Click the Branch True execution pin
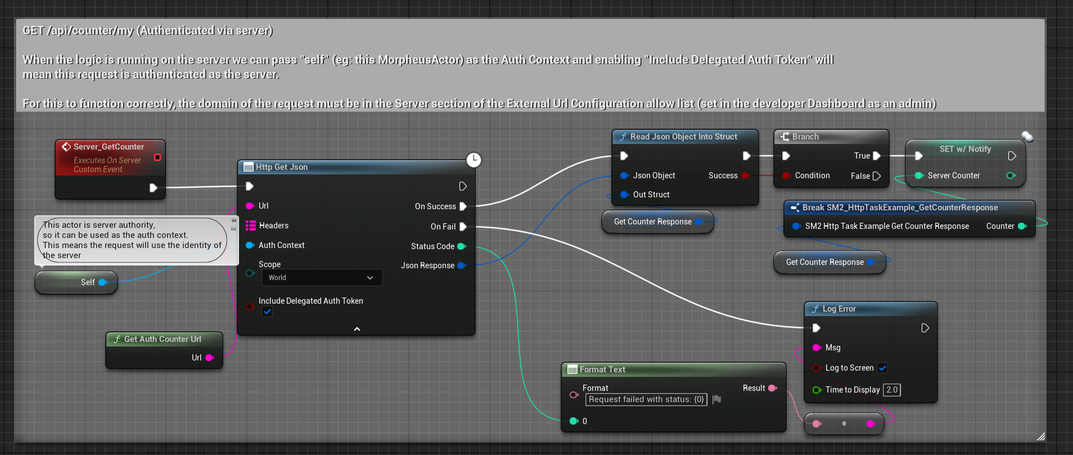This screenshot has height=455, width=1073. coord(876,156)
